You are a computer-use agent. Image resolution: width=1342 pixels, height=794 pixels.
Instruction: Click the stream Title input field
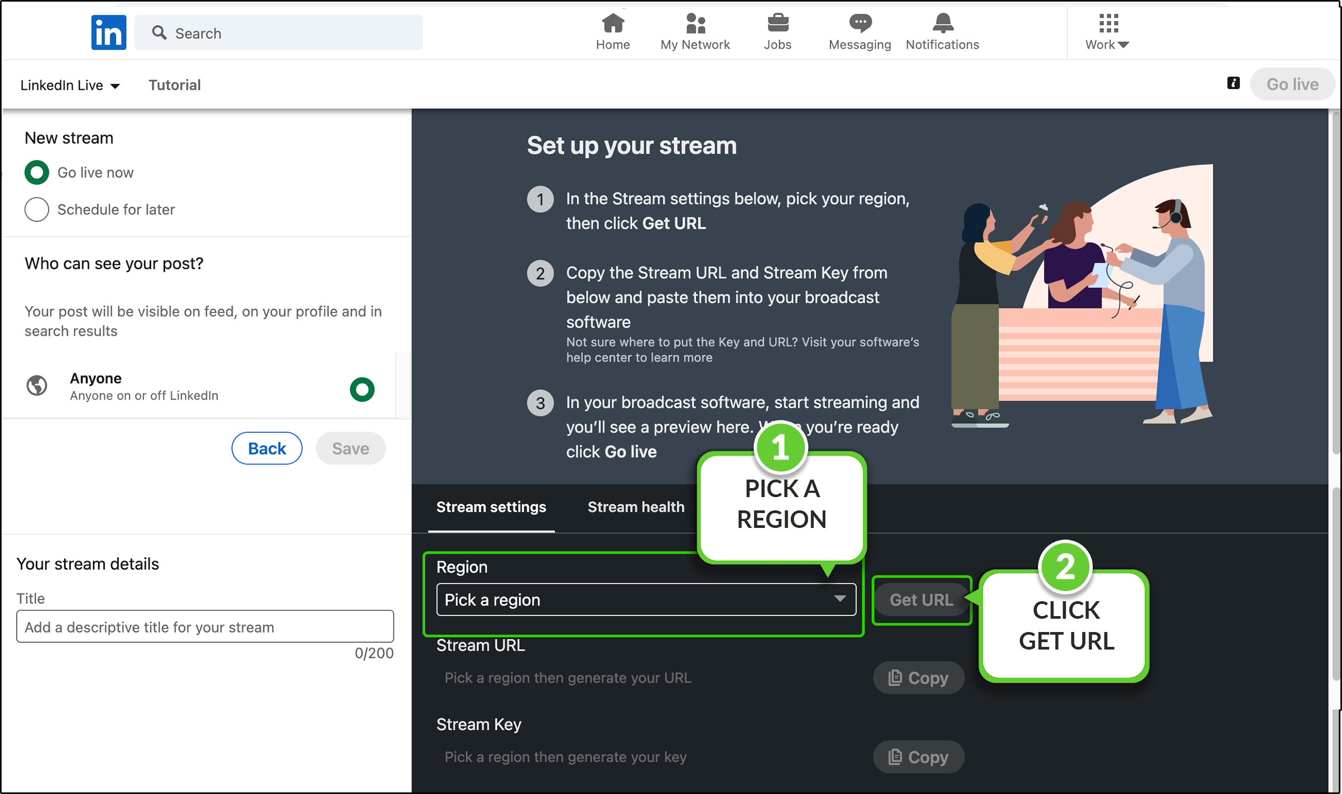(x=205, y=627)
